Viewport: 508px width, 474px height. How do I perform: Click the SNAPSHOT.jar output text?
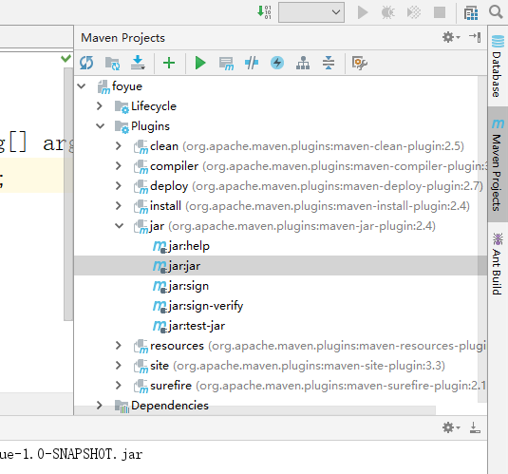coord(71,454)
